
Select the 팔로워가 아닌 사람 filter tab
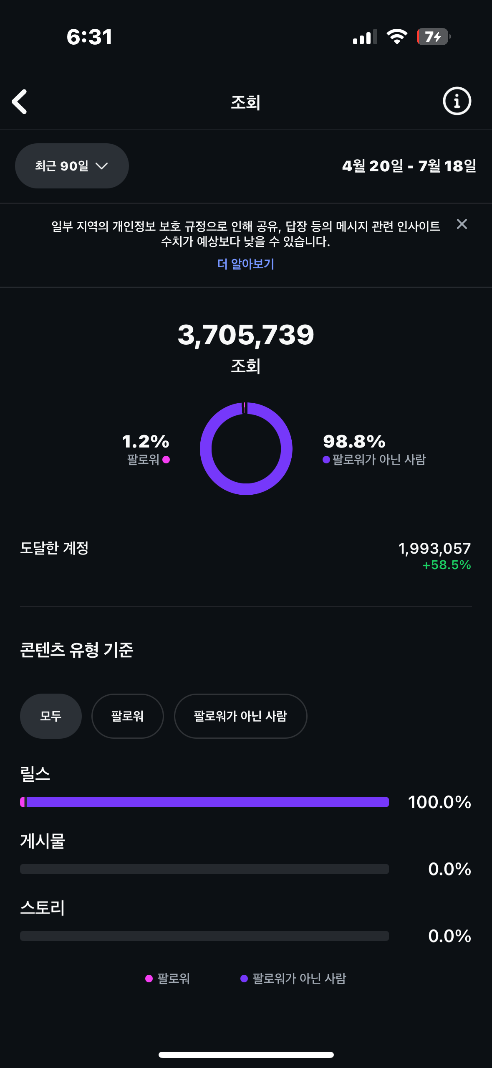(240, 716)
